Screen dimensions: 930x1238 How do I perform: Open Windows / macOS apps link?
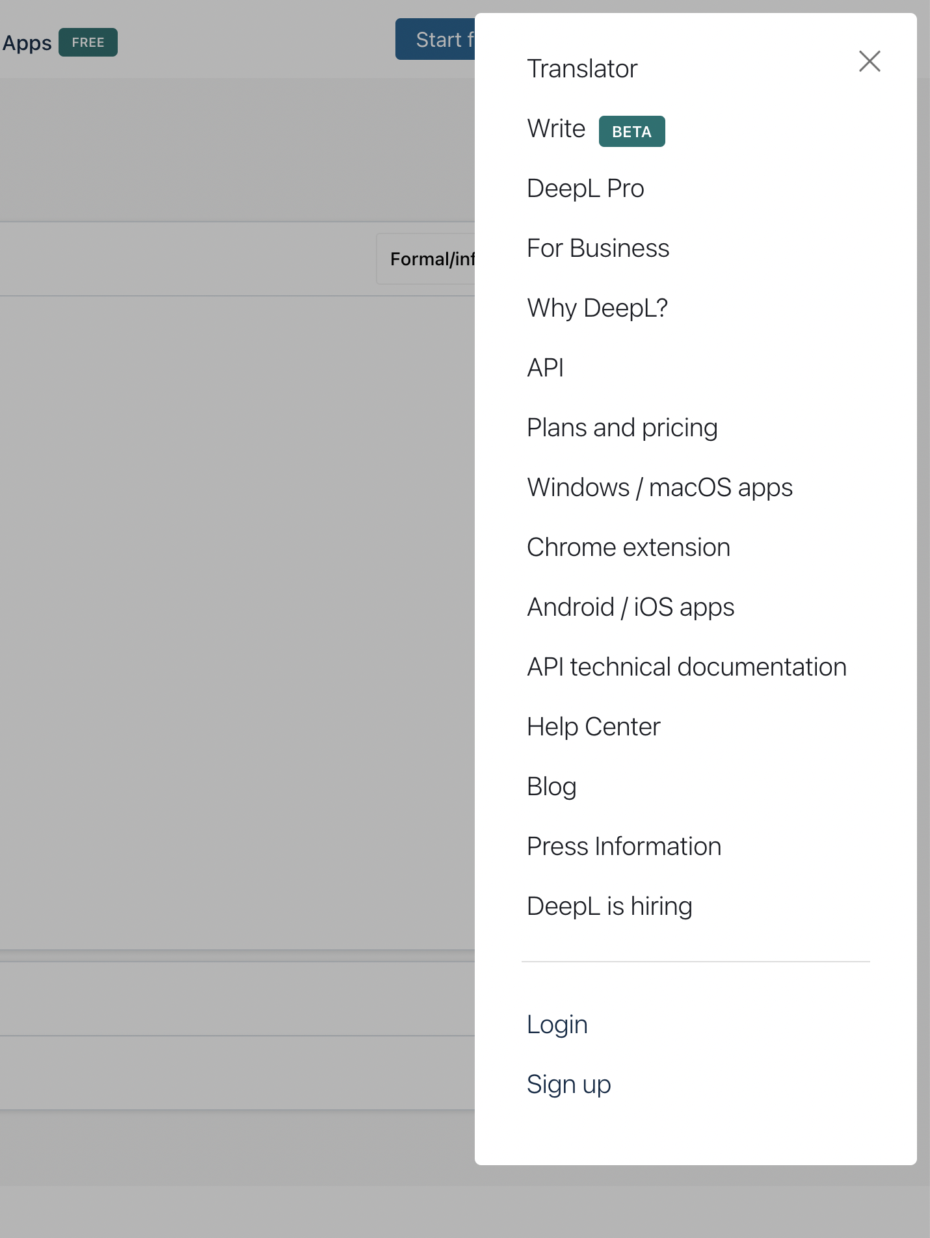[x=659, y=488]
